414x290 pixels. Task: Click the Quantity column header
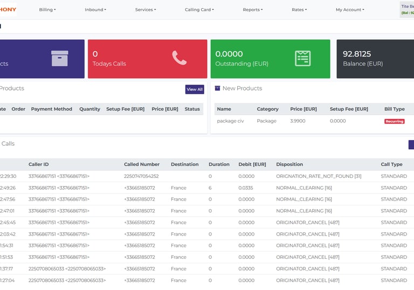pyautogui.click(x=90, y=109)
